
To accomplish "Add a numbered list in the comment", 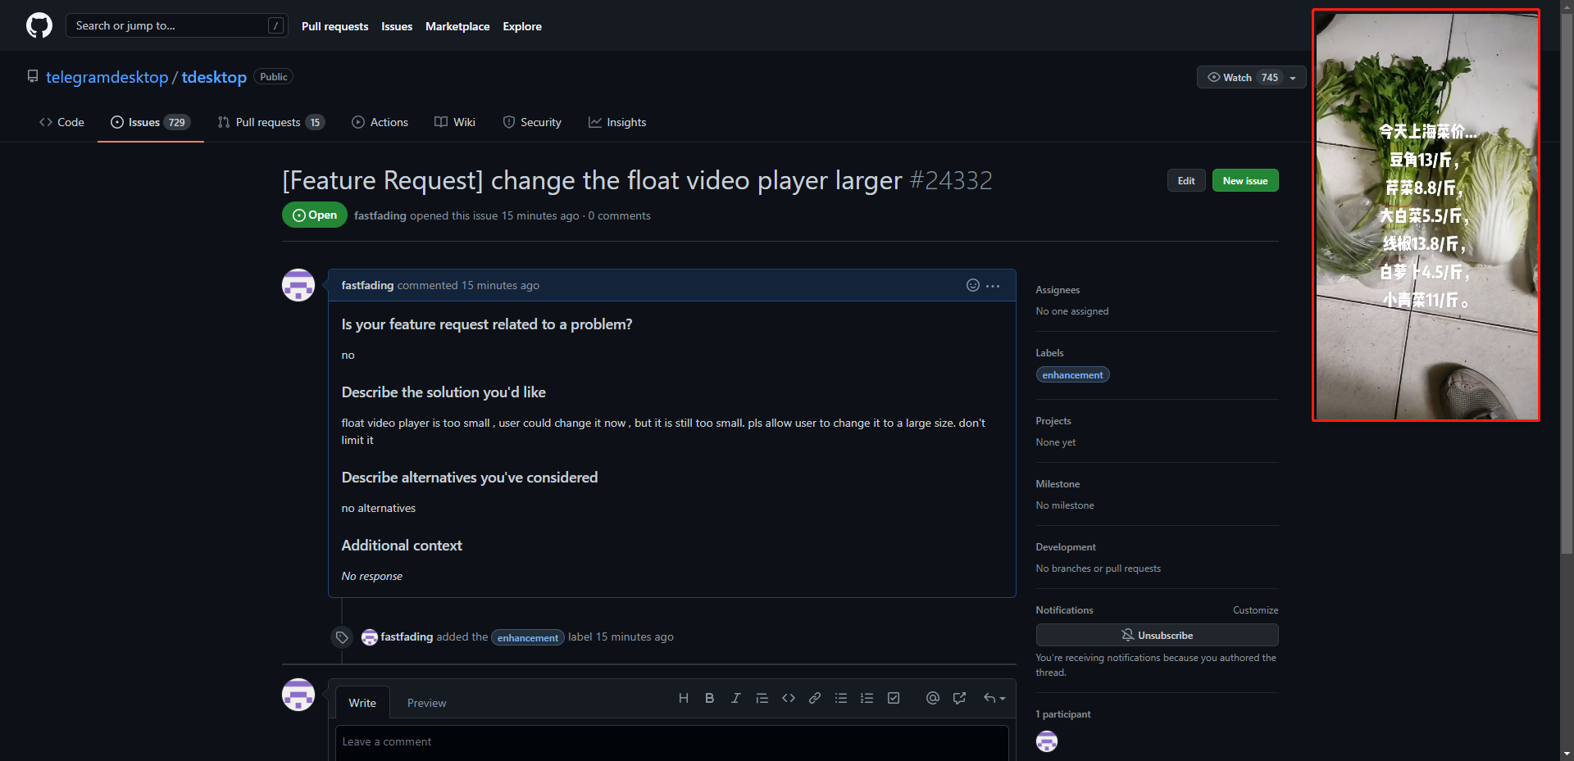I will (x=867, y=698).
